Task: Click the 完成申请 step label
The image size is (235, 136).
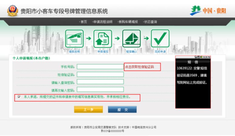Action: (x=160, y=52)
